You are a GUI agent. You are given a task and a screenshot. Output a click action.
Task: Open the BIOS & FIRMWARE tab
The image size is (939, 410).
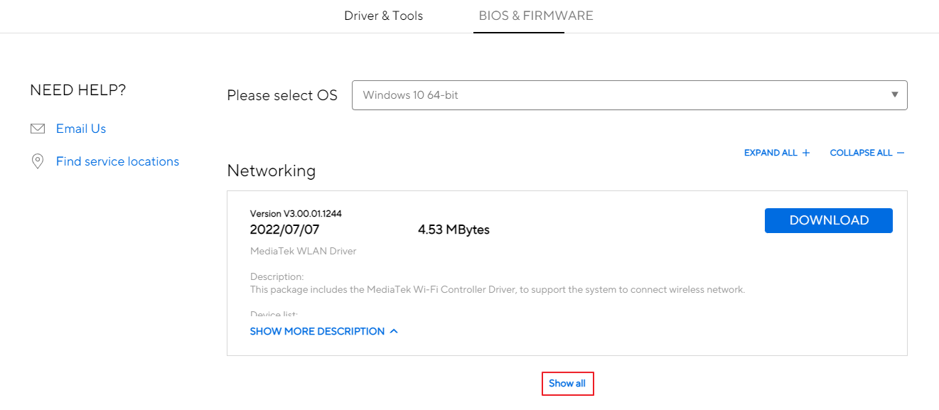(536, 16)
